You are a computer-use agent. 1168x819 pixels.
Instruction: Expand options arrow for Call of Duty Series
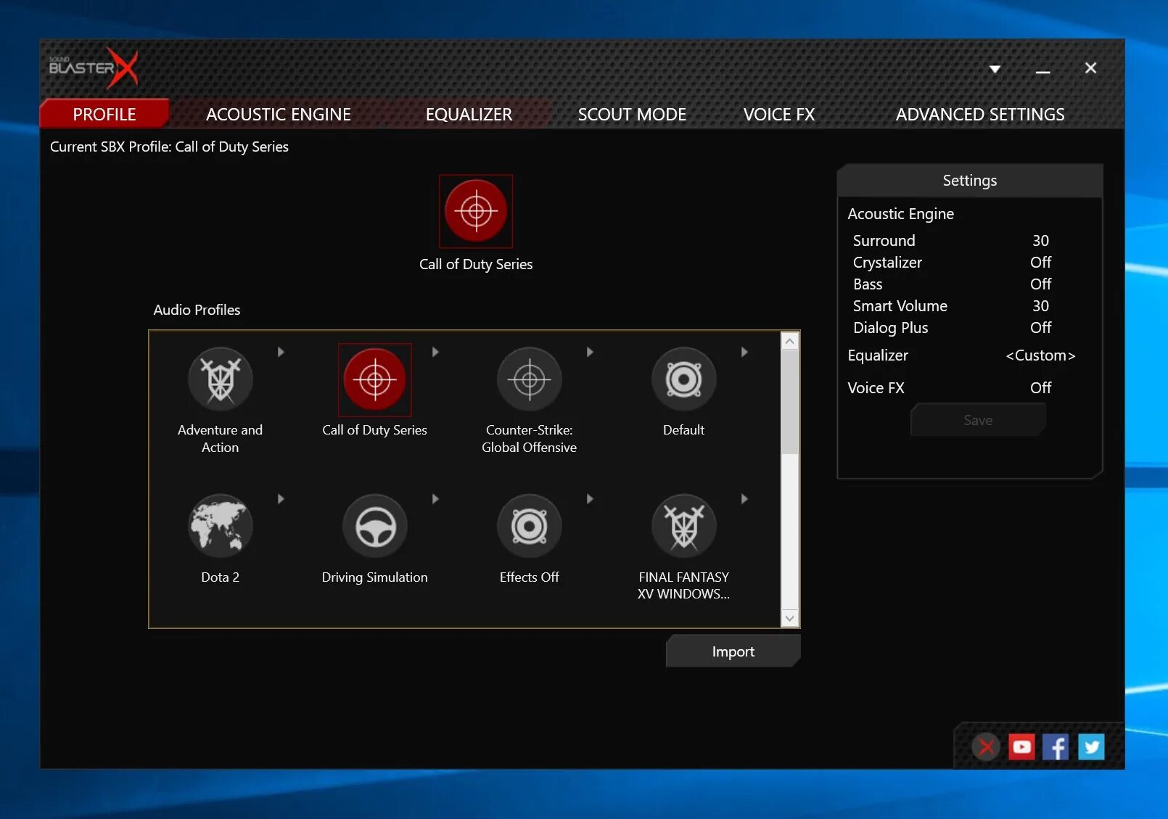point(435,352)
